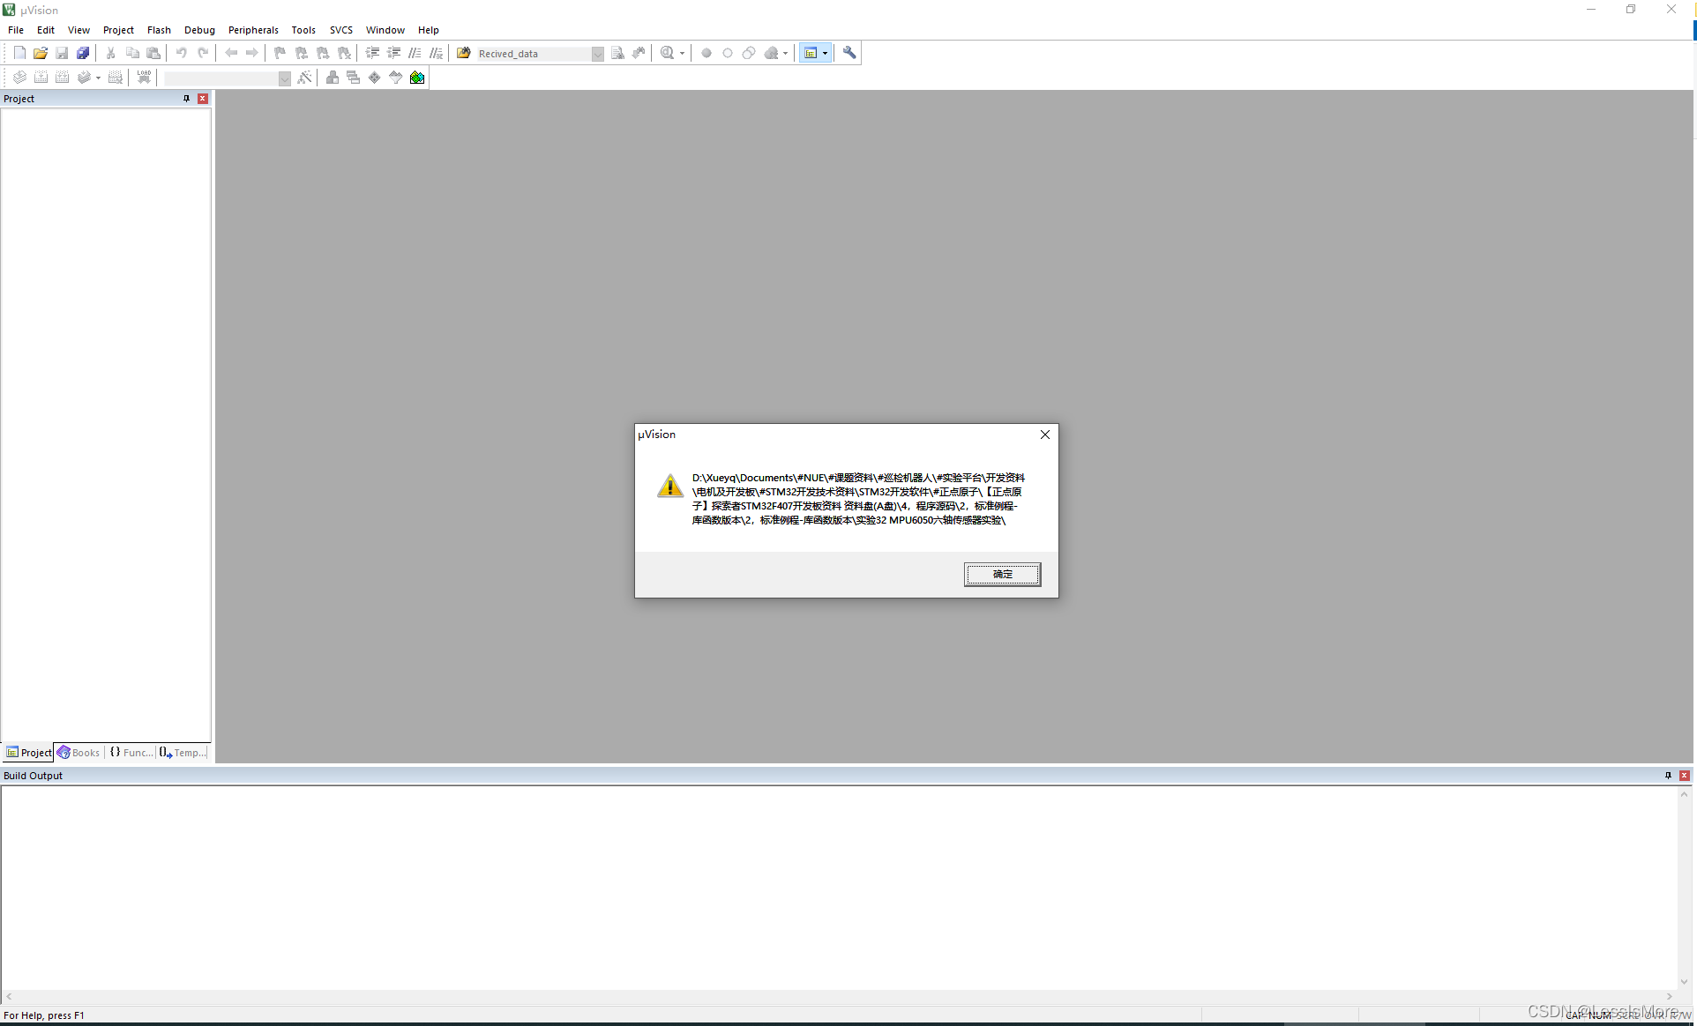
Task: Open the Peripherals menu
Action: pyautogui.click(x=253, y=30)
